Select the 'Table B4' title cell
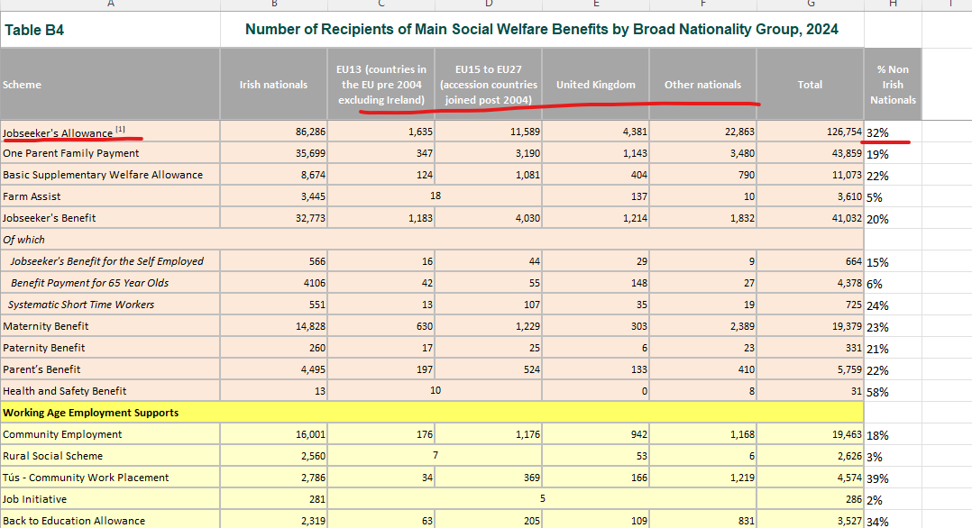 pos(110,30)
